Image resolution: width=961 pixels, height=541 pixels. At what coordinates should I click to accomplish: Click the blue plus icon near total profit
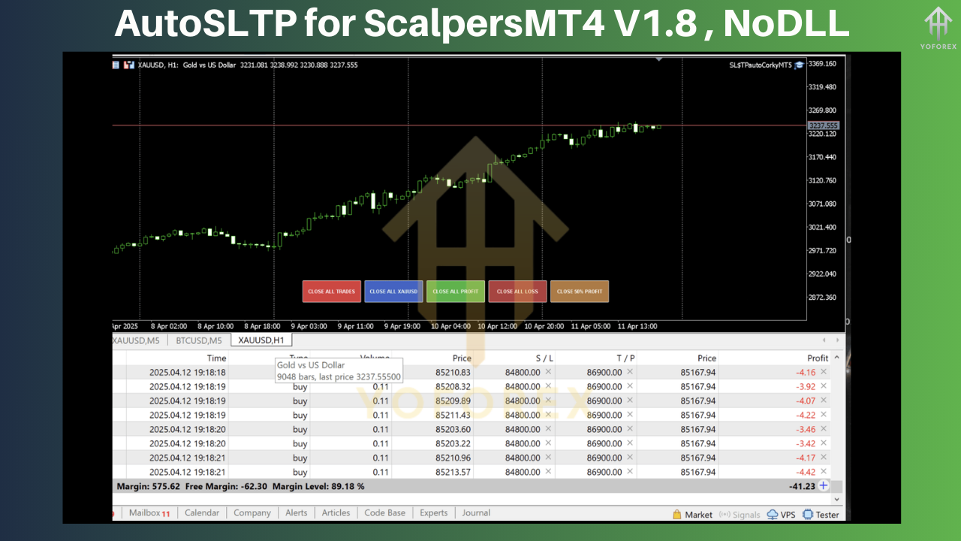[823, 485]
